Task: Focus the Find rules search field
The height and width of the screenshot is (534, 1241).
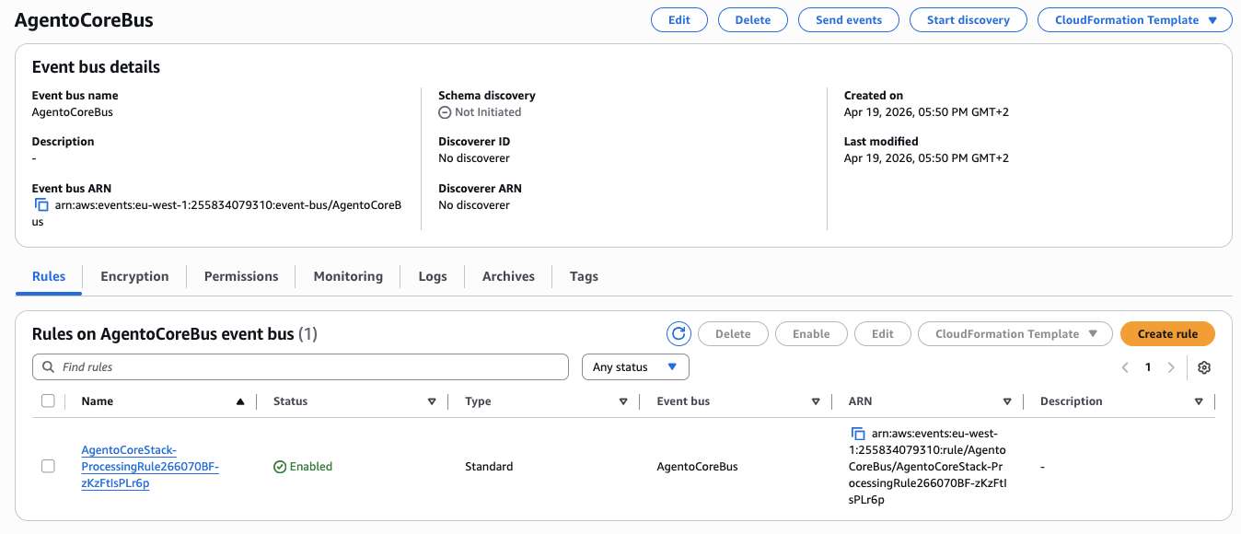Action: coord(300,367)
